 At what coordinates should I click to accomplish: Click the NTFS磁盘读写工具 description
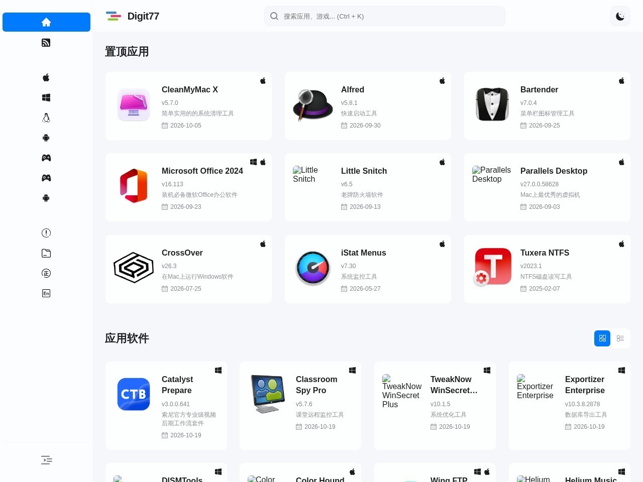tap(546, 277)
